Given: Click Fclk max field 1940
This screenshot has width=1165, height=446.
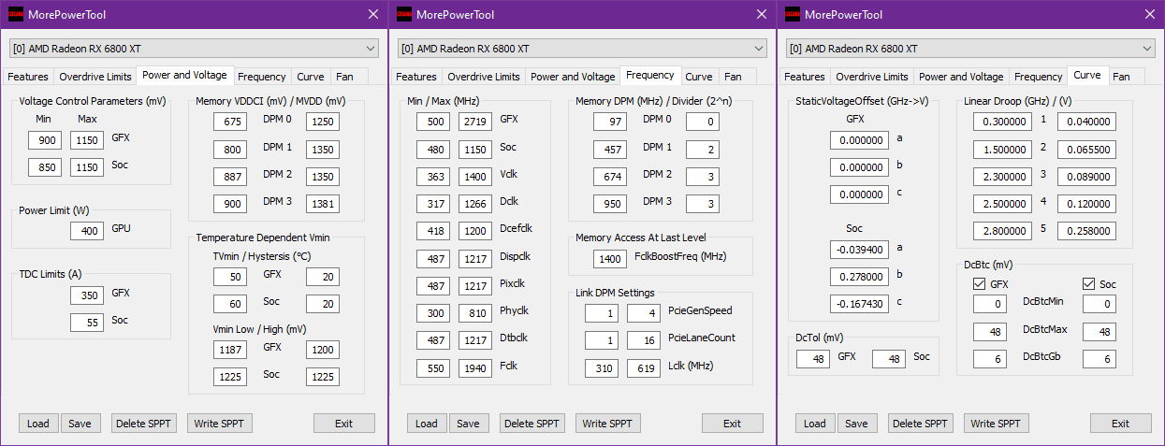Looking at the screenshot, I should [475, 368].
